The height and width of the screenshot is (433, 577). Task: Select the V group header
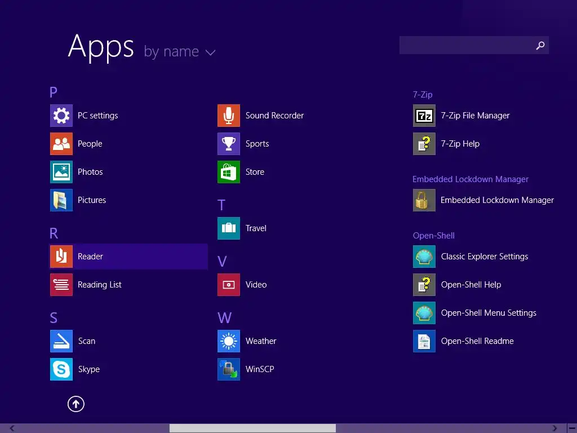[x=222, y=262]
